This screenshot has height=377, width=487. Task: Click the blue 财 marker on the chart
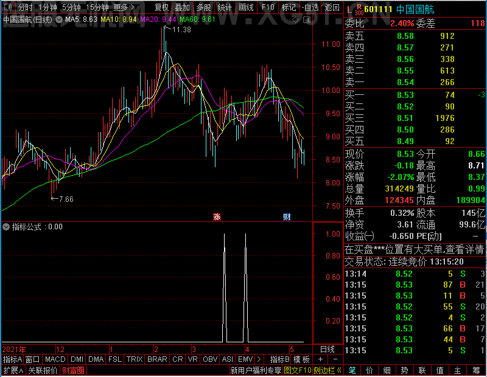[x=287, y=216]
